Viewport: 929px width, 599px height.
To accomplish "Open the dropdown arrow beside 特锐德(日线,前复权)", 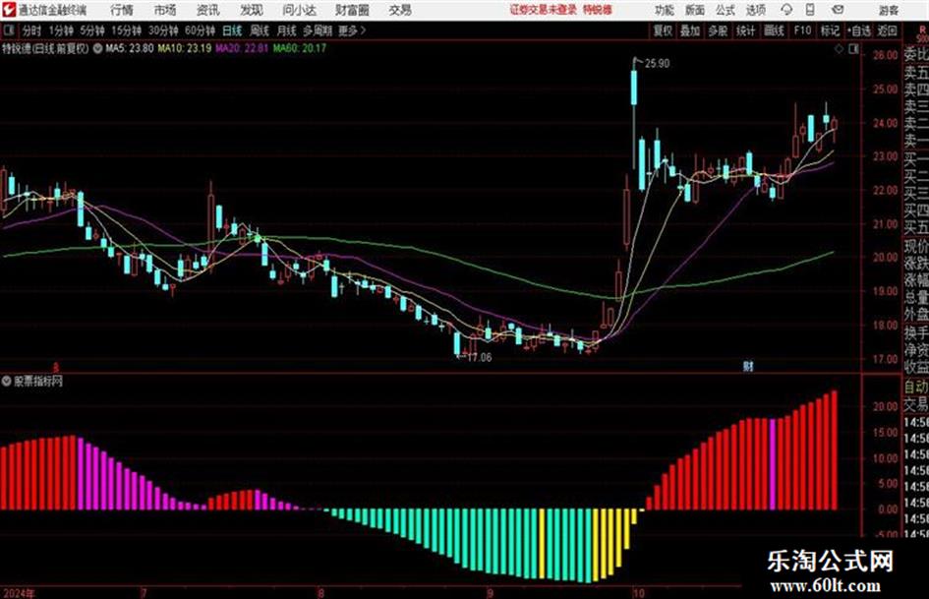I will 97,48.
